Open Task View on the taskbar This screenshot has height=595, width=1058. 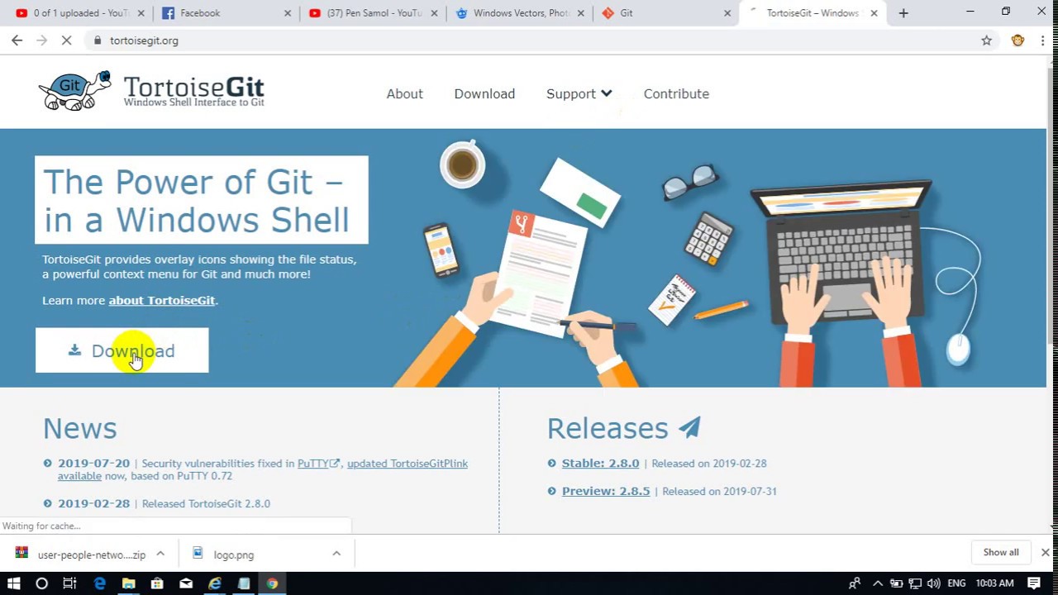[69, 583]
